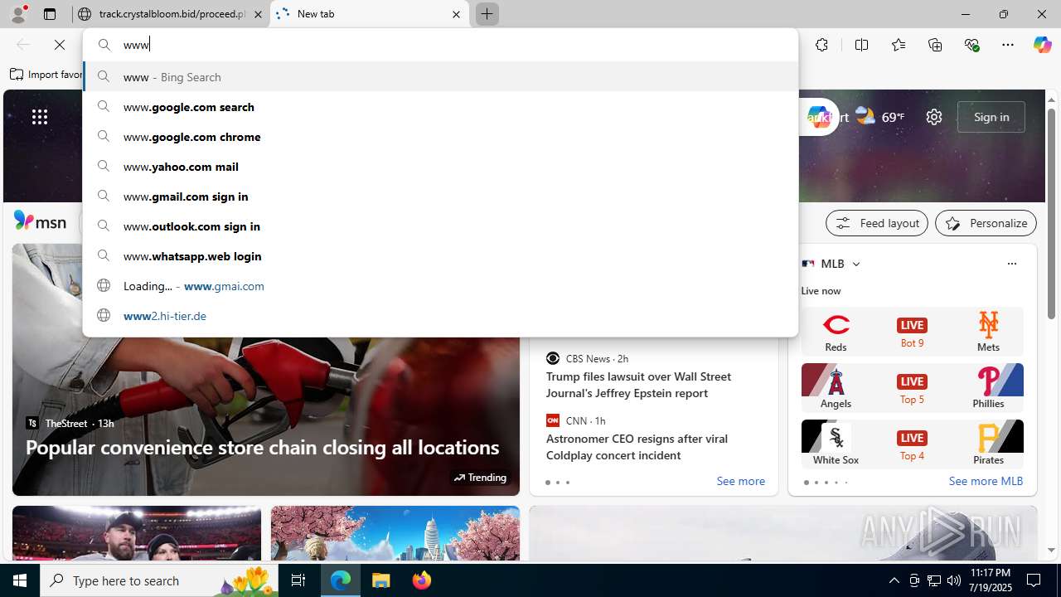Click the CNN source icon
Viewport: 1061px width, 597px height.
tap(552, 420)
